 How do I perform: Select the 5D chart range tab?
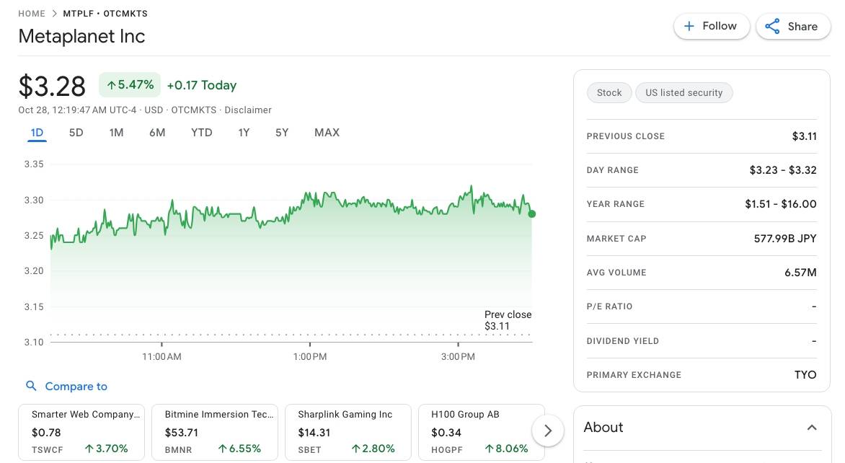[76, 133]
